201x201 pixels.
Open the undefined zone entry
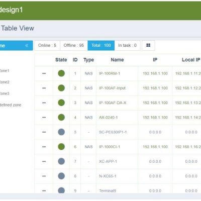click(10, 105)
